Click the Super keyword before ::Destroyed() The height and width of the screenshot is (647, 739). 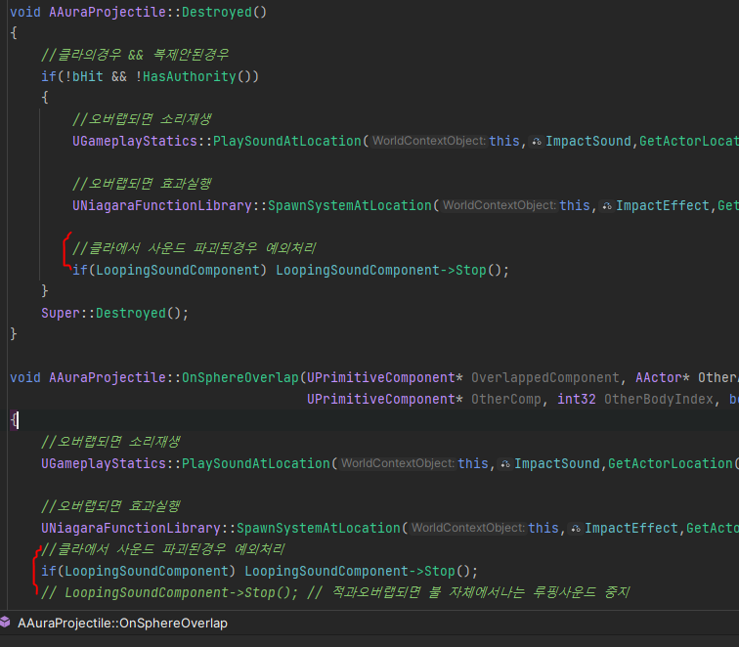click(61, 313)
